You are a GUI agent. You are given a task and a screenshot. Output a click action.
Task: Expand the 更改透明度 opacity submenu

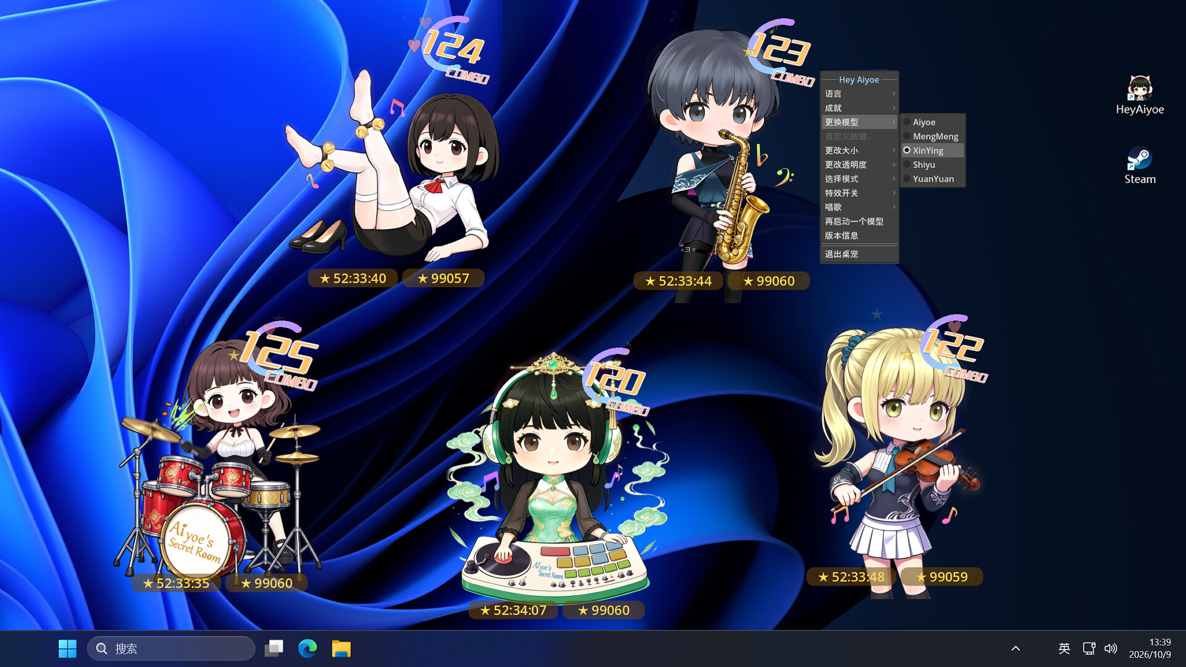pos(859,165)
